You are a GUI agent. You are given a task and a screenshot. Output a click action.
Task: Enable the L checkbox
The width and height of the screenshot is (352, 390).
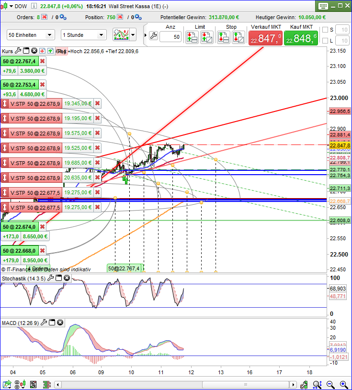(x=325, y=41)
